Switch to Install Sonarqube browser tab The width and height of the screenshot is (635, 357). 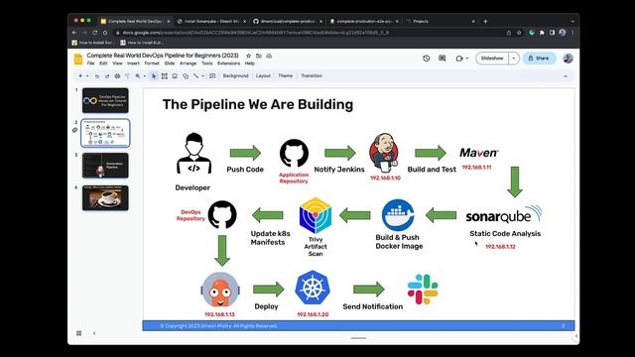[x=211, y=21]
